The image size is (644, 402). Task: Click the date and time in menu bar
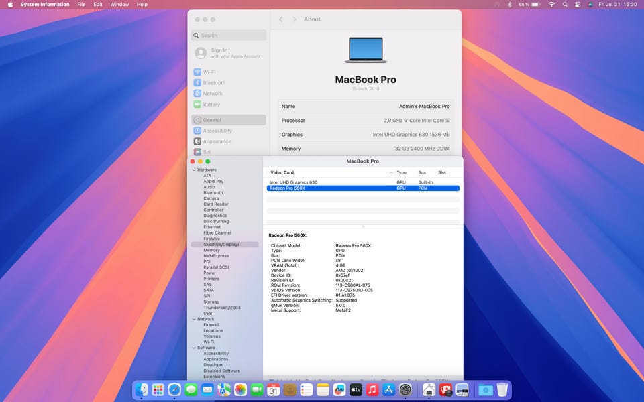tap(617, 5)
